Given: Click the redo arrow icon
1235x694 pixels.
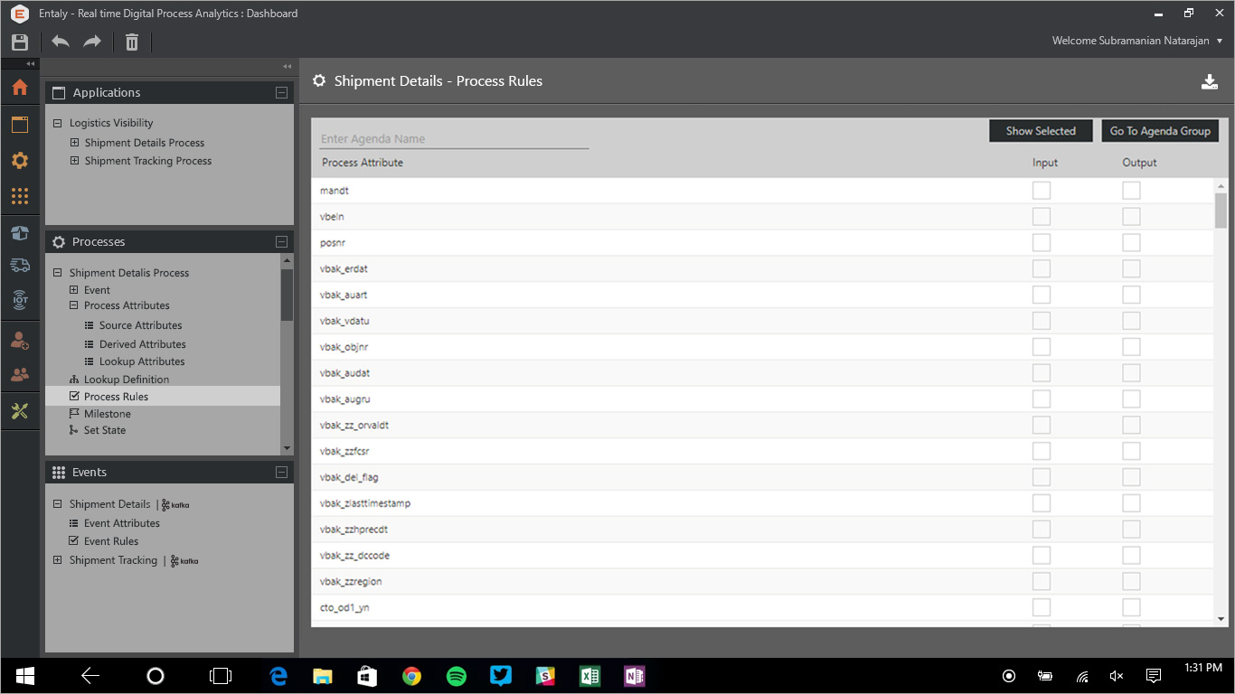Looking at the screenshot, I should (92, 42).
